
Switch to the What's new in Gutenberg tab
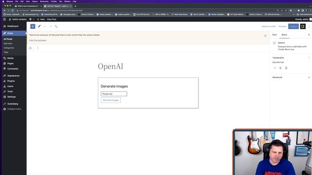coord(28,6)
